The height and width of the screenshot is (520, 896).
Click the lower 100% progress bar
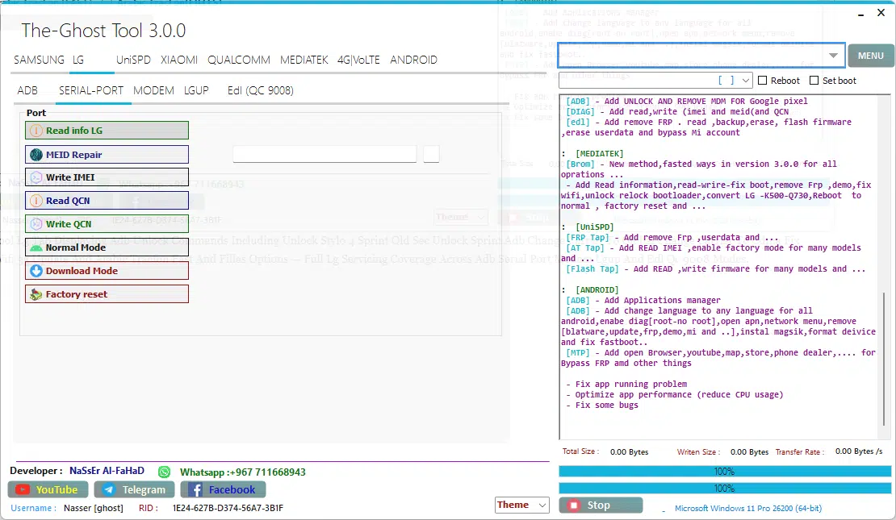[x=725, y=489]
